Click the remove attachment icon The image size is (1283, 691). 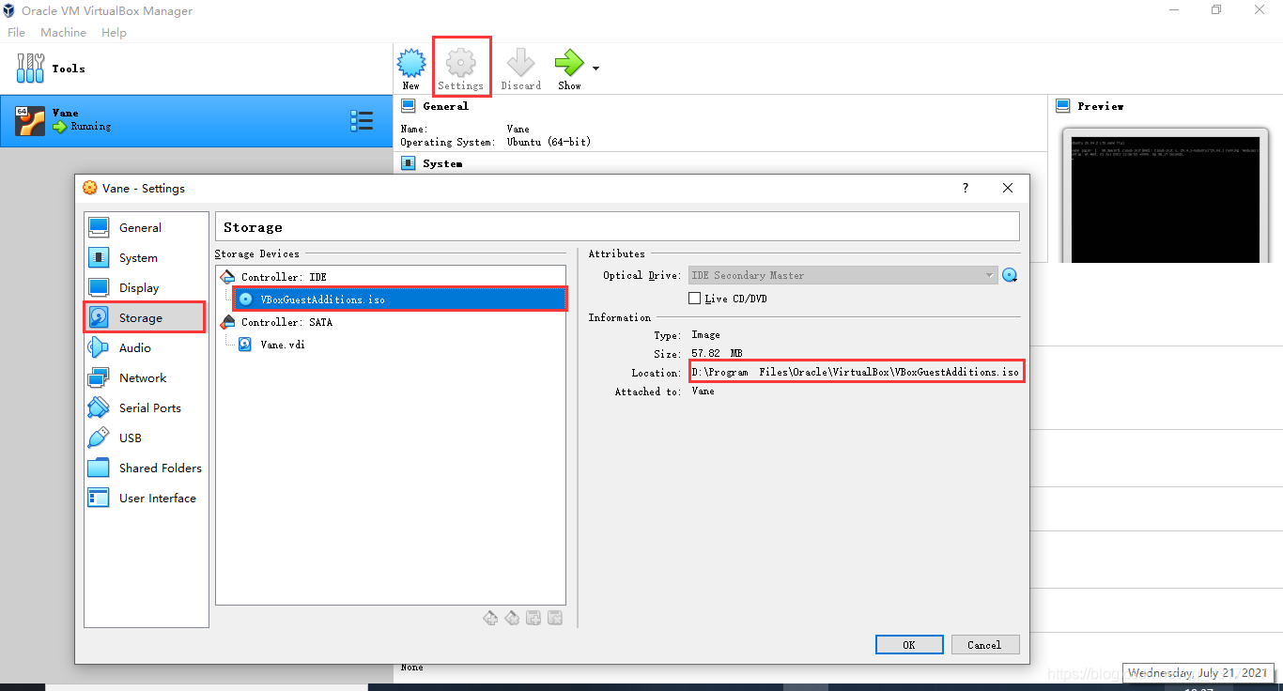(555, 618)
